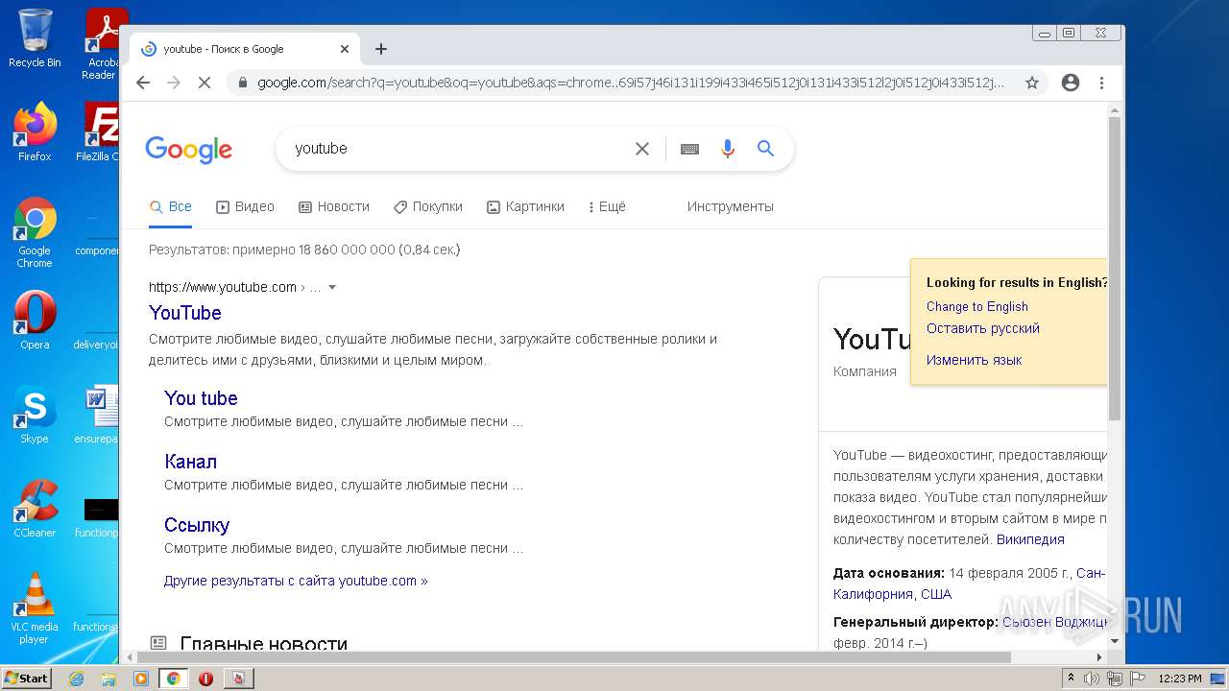Open VLC media player shortcut

(x=35, y=608)
